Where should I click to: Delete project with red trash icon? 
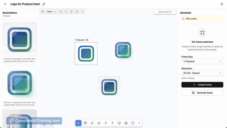pyautogui.click(x=222, y=4)
